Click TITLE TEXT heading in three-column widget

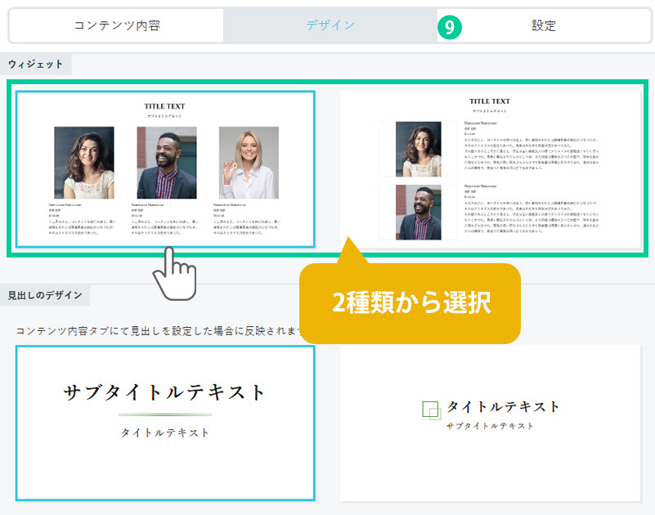pos(165,106)
